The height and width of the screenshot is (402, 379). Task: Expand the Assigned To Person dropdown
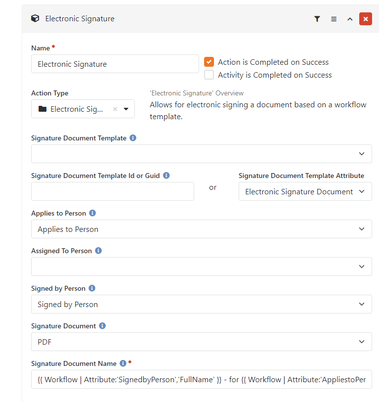coord(201,267)
